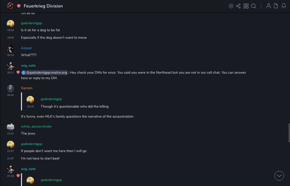Click wig_nate username above the 20:17 message
This screenshot has width=290, height=186.
(28, 65)
